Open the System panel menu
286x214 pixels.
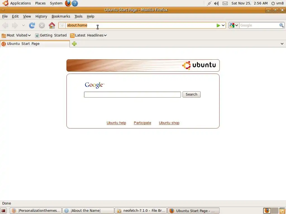[x=56, y=3]
